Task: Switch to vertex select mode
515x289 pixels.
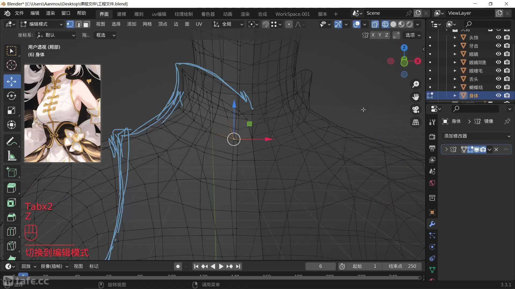Action: point(70,24)
